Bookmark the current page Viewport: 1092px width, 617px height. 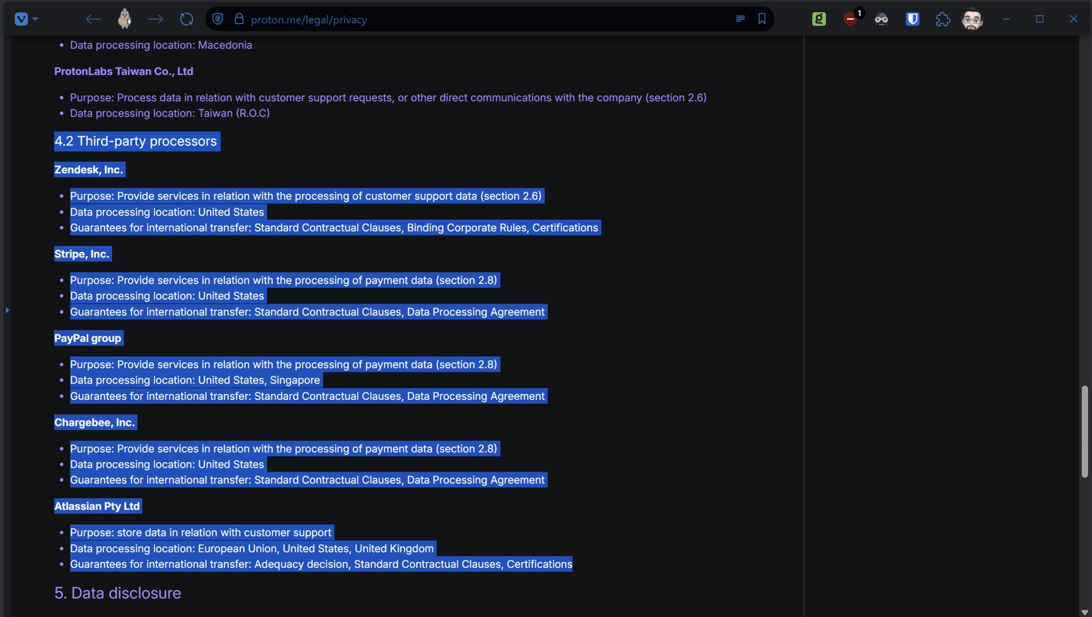point(762,19)
